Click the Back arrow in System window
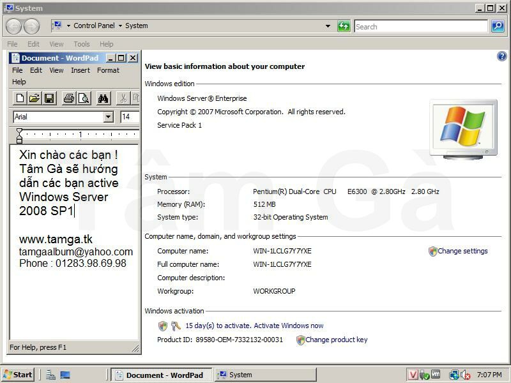 coord(13,26)
